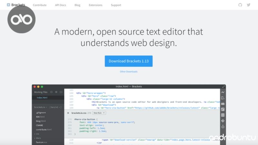Click the Live Preview lightning icon
The width and height of the screenshot is (258, 145).
point(223,92)
